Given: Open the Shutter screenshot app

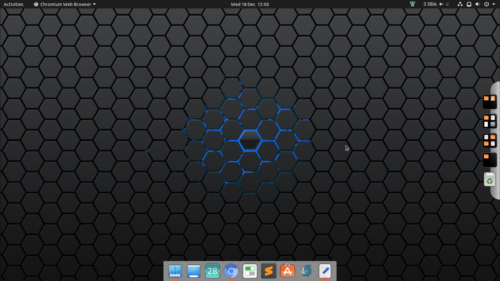Looking at the screenshot, I should (x=306, y=271).
